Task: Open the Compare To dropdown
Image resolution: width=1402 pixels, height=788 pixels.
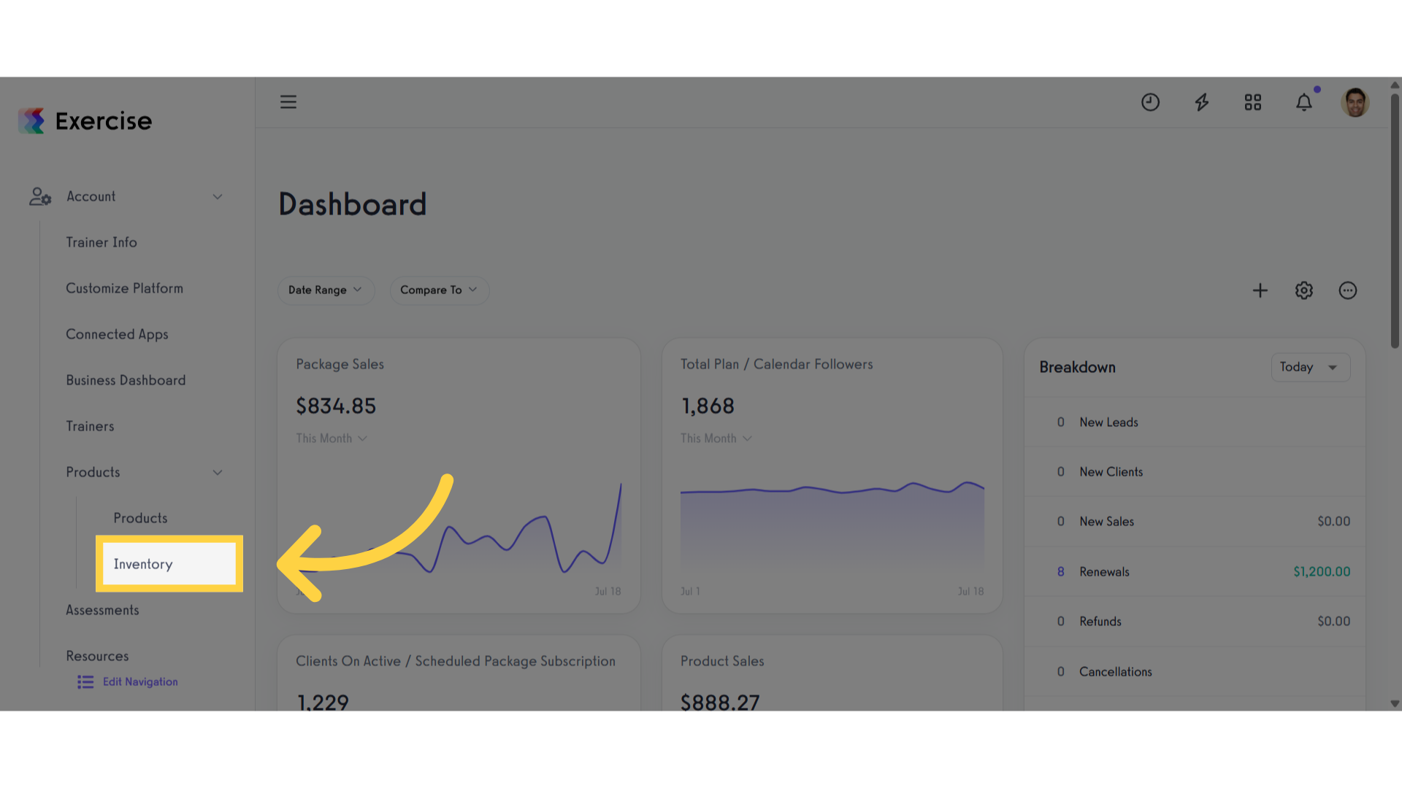Action: pyautogui.click(x=439, y=290)
